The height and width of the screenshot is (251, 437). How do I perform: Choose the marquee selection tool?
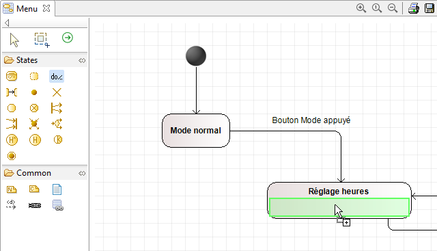tap(42, 40)
